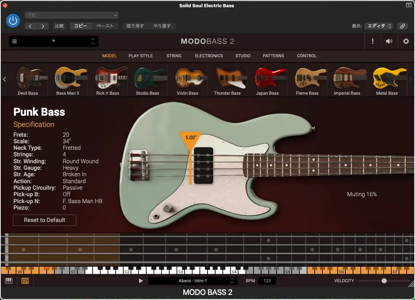Open the エディタ display dropdown
Image resolution: width=415 pixels, height=300 pixels.
(379, 26)
